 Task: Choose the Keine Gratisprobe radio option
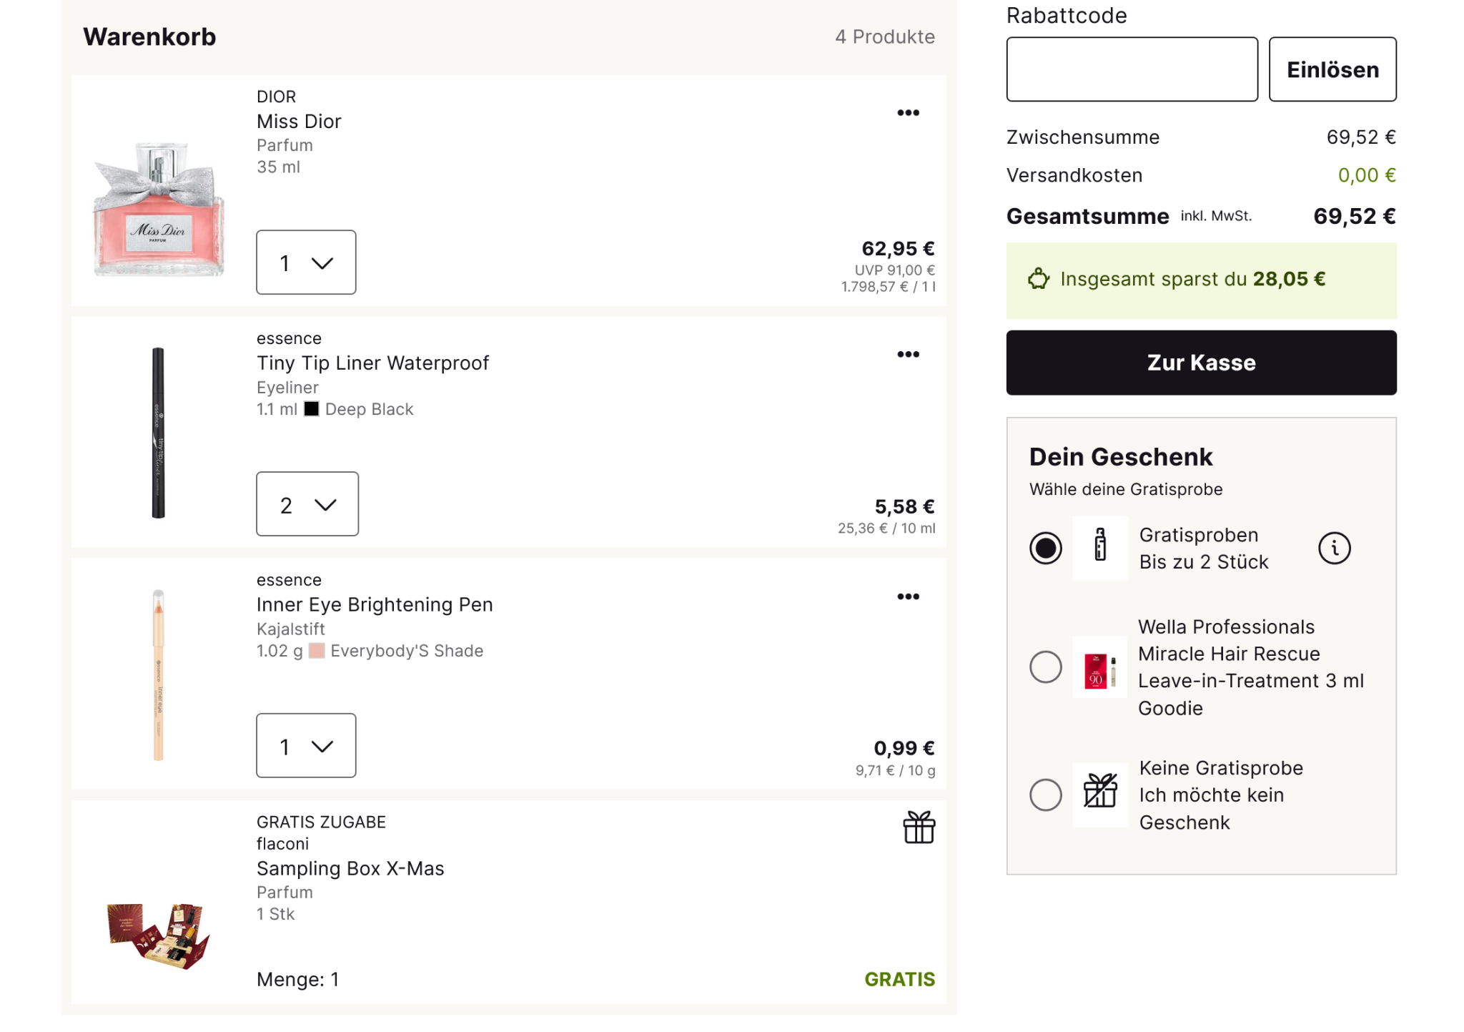1045,795
